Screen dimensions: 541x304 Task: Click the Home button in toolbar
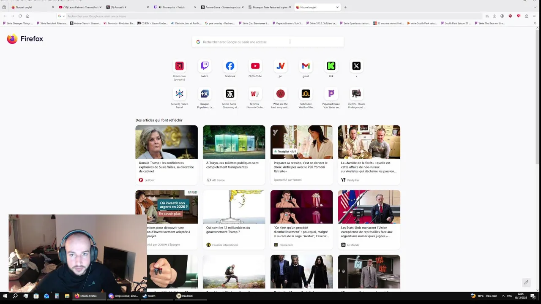pyautogui.click(x=27, y=16)
